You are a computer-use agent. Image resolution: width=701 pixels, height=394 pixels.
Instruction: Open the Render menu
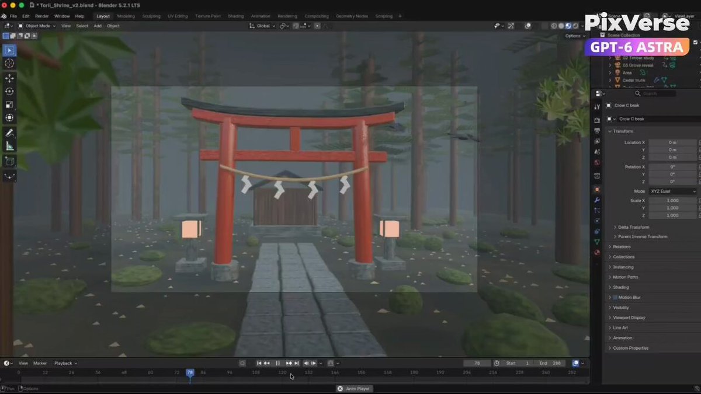coord(42,16)
